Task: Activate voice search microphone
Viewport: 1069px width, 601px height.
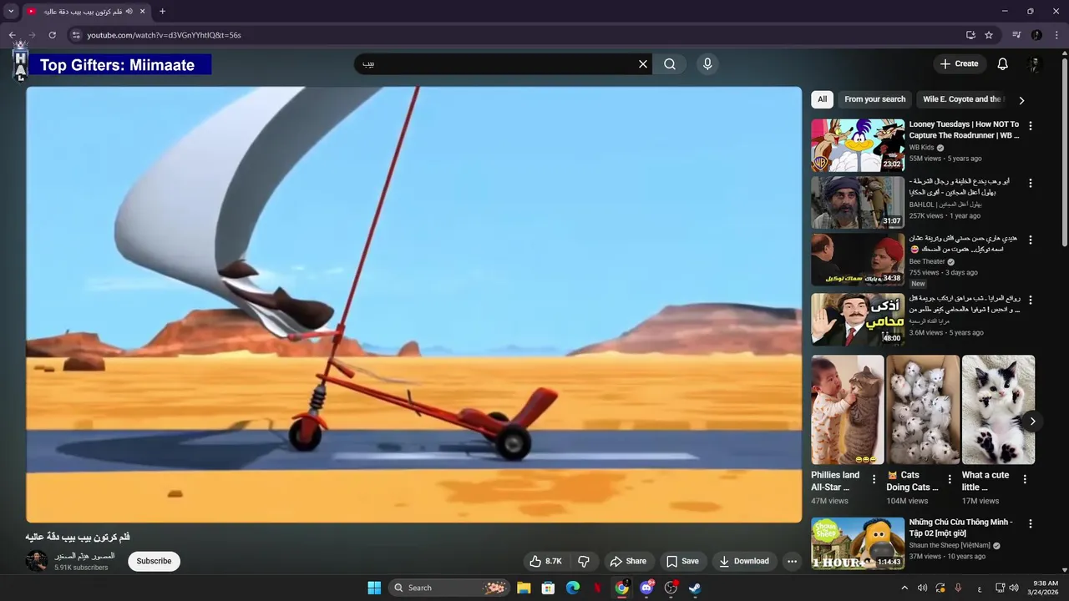Action: 707,64
